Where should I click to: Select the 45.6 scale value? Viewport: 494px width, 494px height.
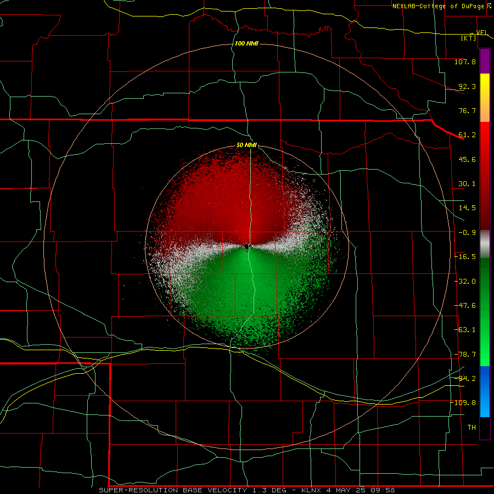click(467, 159)
